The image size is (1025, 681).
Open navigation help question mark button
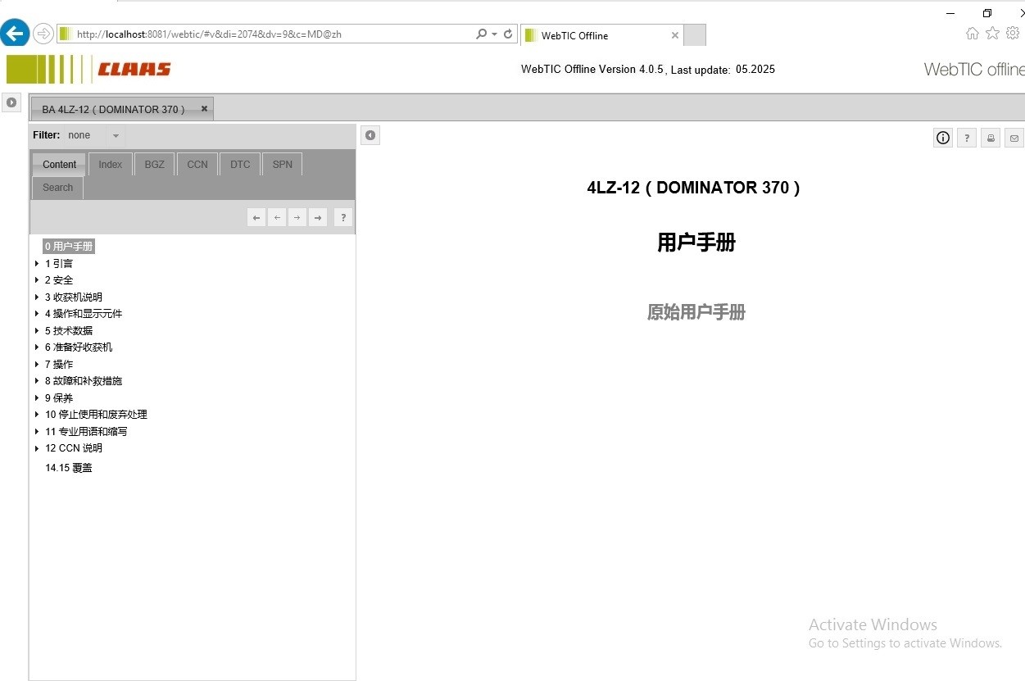343,217
